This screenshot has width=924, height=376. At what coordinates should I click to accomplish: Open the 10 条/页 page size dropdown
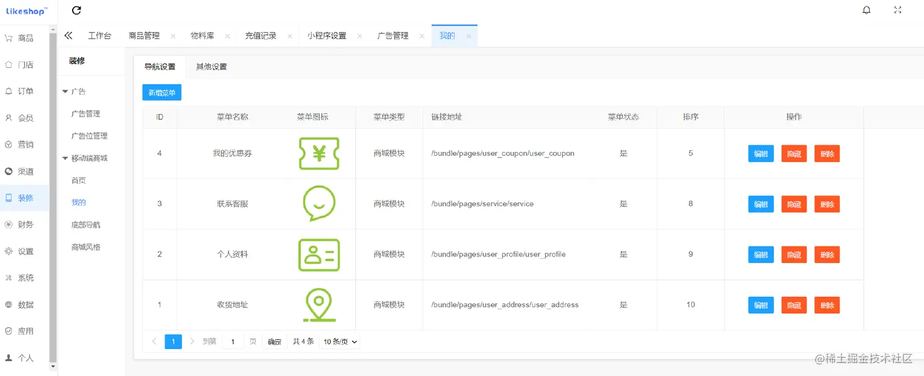[340, 342]
